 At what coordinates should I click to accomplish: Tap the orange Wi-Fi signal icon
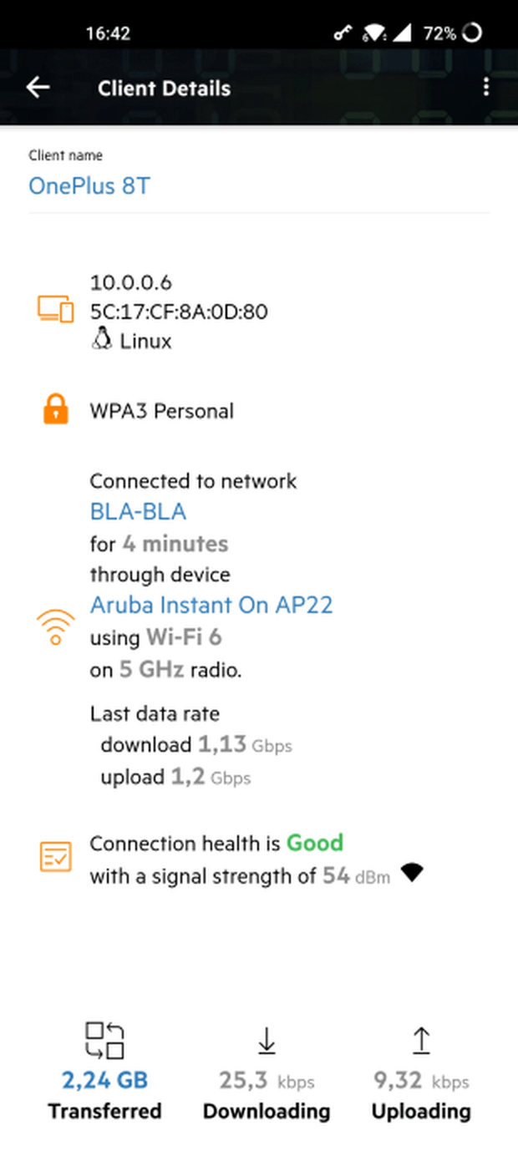[55, 628]
